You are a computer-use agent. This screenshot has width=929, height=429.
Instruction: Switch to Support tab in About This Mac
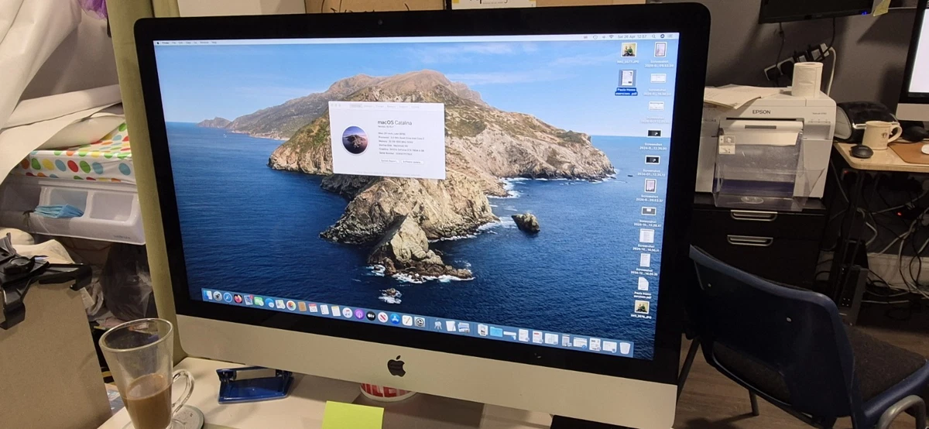point(403,107)
